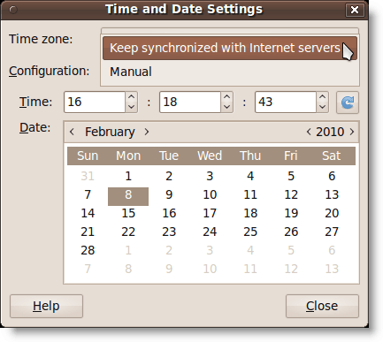Select February 25 in the calendar
The image size is (383, 342).
click(250, 232)
